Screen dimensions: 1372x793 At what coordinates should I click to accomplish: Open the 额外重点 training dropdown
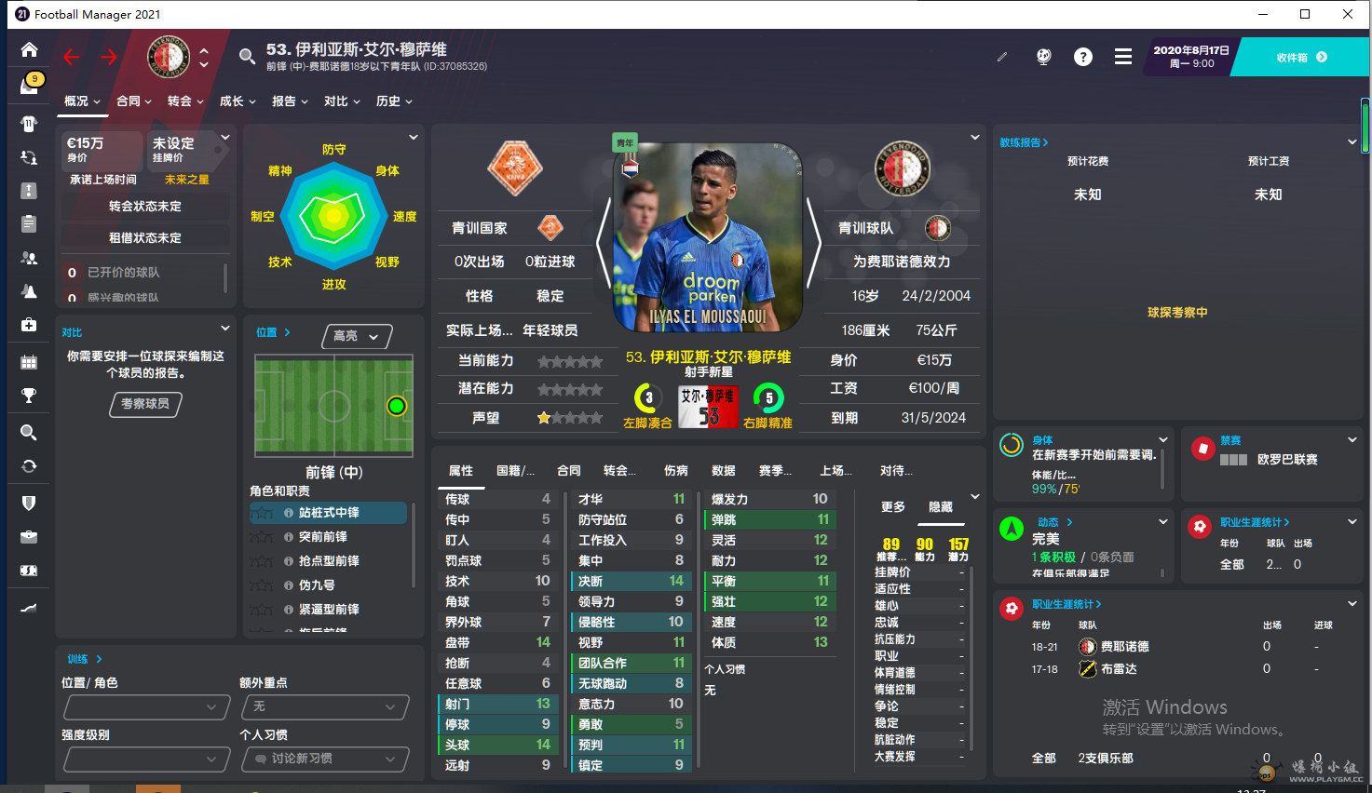[325, 707]
